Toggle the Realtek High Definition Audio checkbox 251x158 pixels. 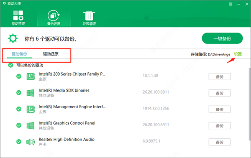pos(19,142)
